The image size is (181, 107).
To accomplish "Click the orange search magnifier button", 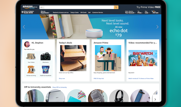I will 116,7.
